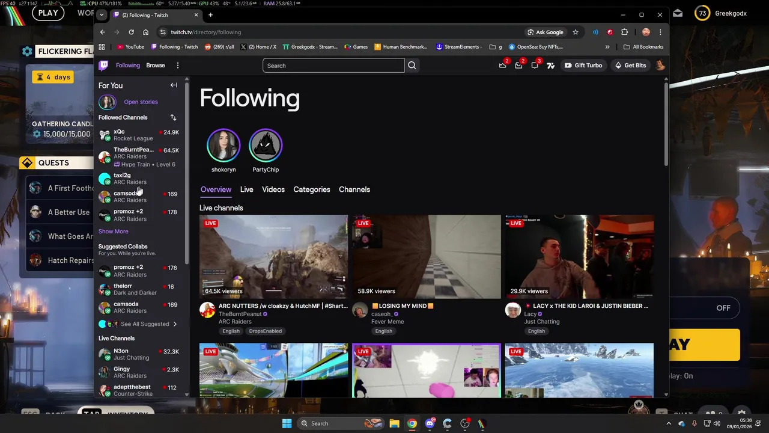Open the Twitch more options menu next to Browse
769x433 pixels.
point(177,66)
